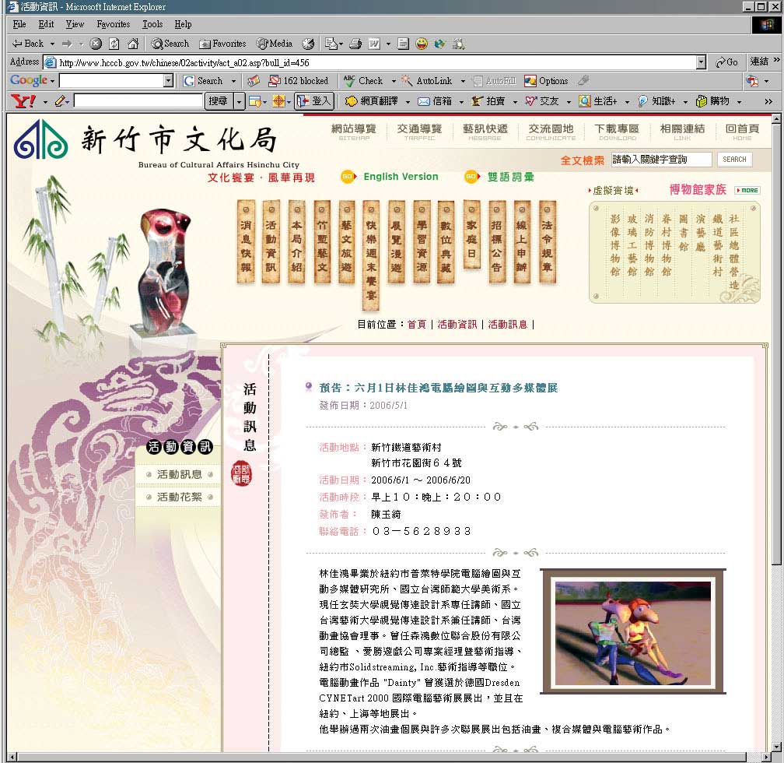This screenshot has width=784, height=763.
Task: Open the 雙語詞彙 link
Action: coord(510,177)
